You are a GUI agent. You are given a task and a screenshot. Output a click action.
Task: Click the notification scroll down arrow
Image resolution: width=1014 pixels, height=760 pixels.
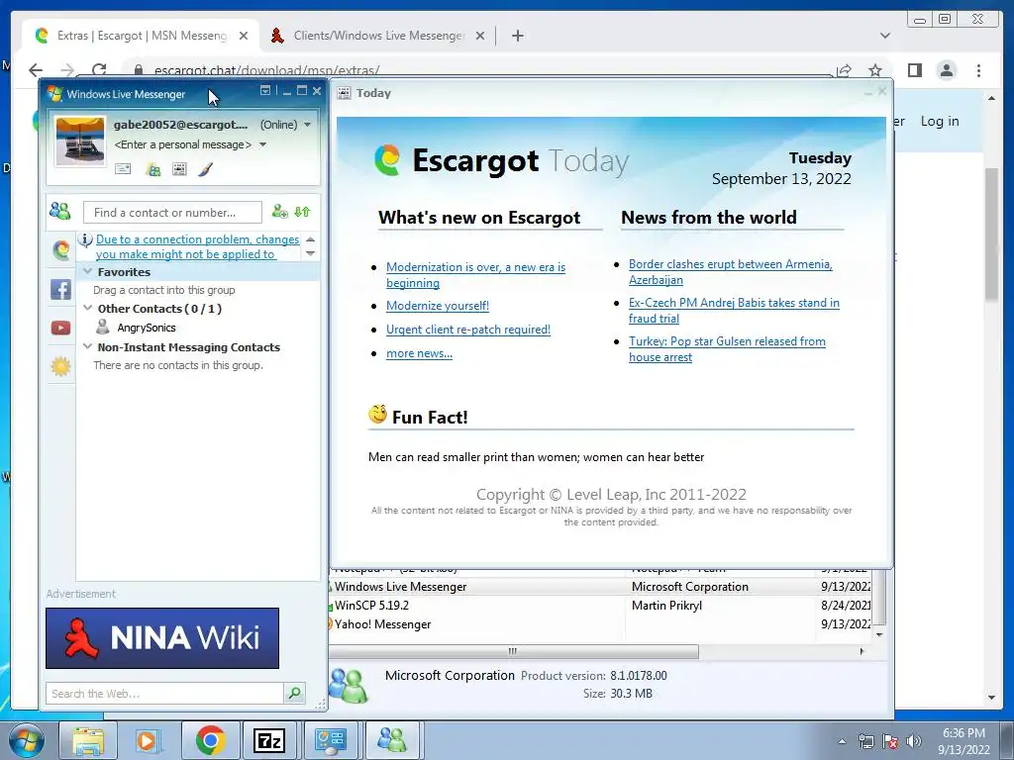click(x=310, y=253)
